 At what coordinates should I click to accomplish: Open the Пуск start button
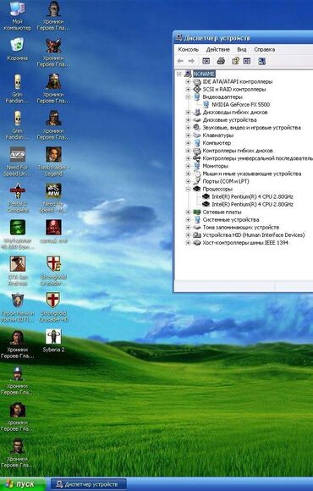[23, 484]
